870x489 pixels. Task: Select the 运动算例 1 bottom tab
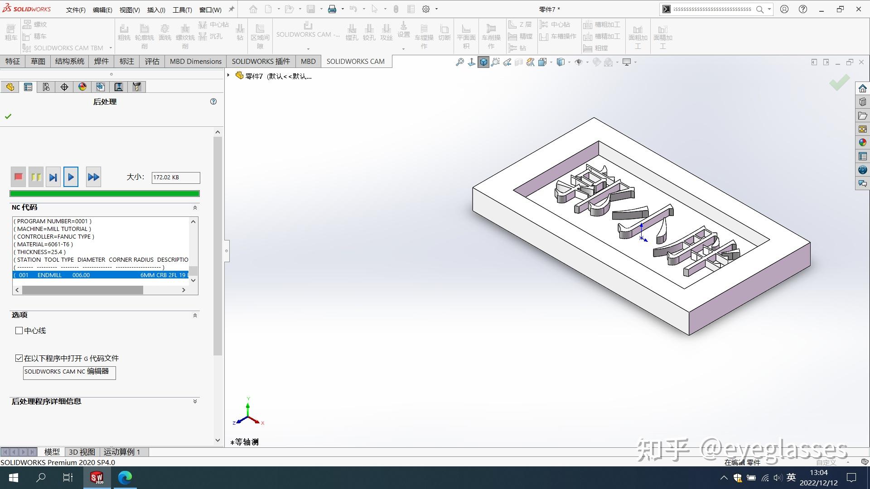click(x=121, y=451)
